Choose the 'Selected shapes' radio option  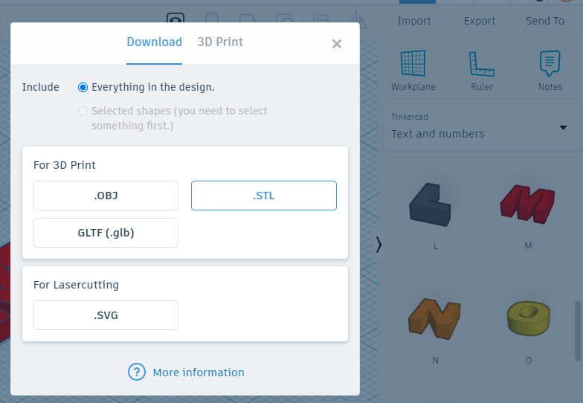tap(83, 111)
